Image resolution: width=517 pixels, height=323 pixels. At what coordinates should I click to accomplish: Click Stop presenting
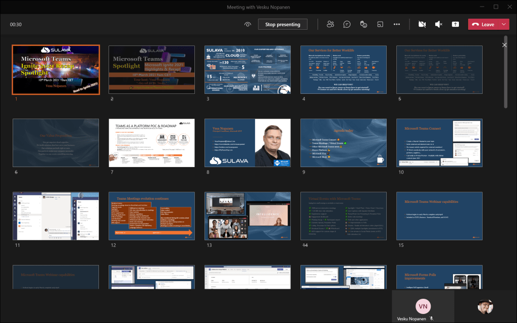coord(282,24)
